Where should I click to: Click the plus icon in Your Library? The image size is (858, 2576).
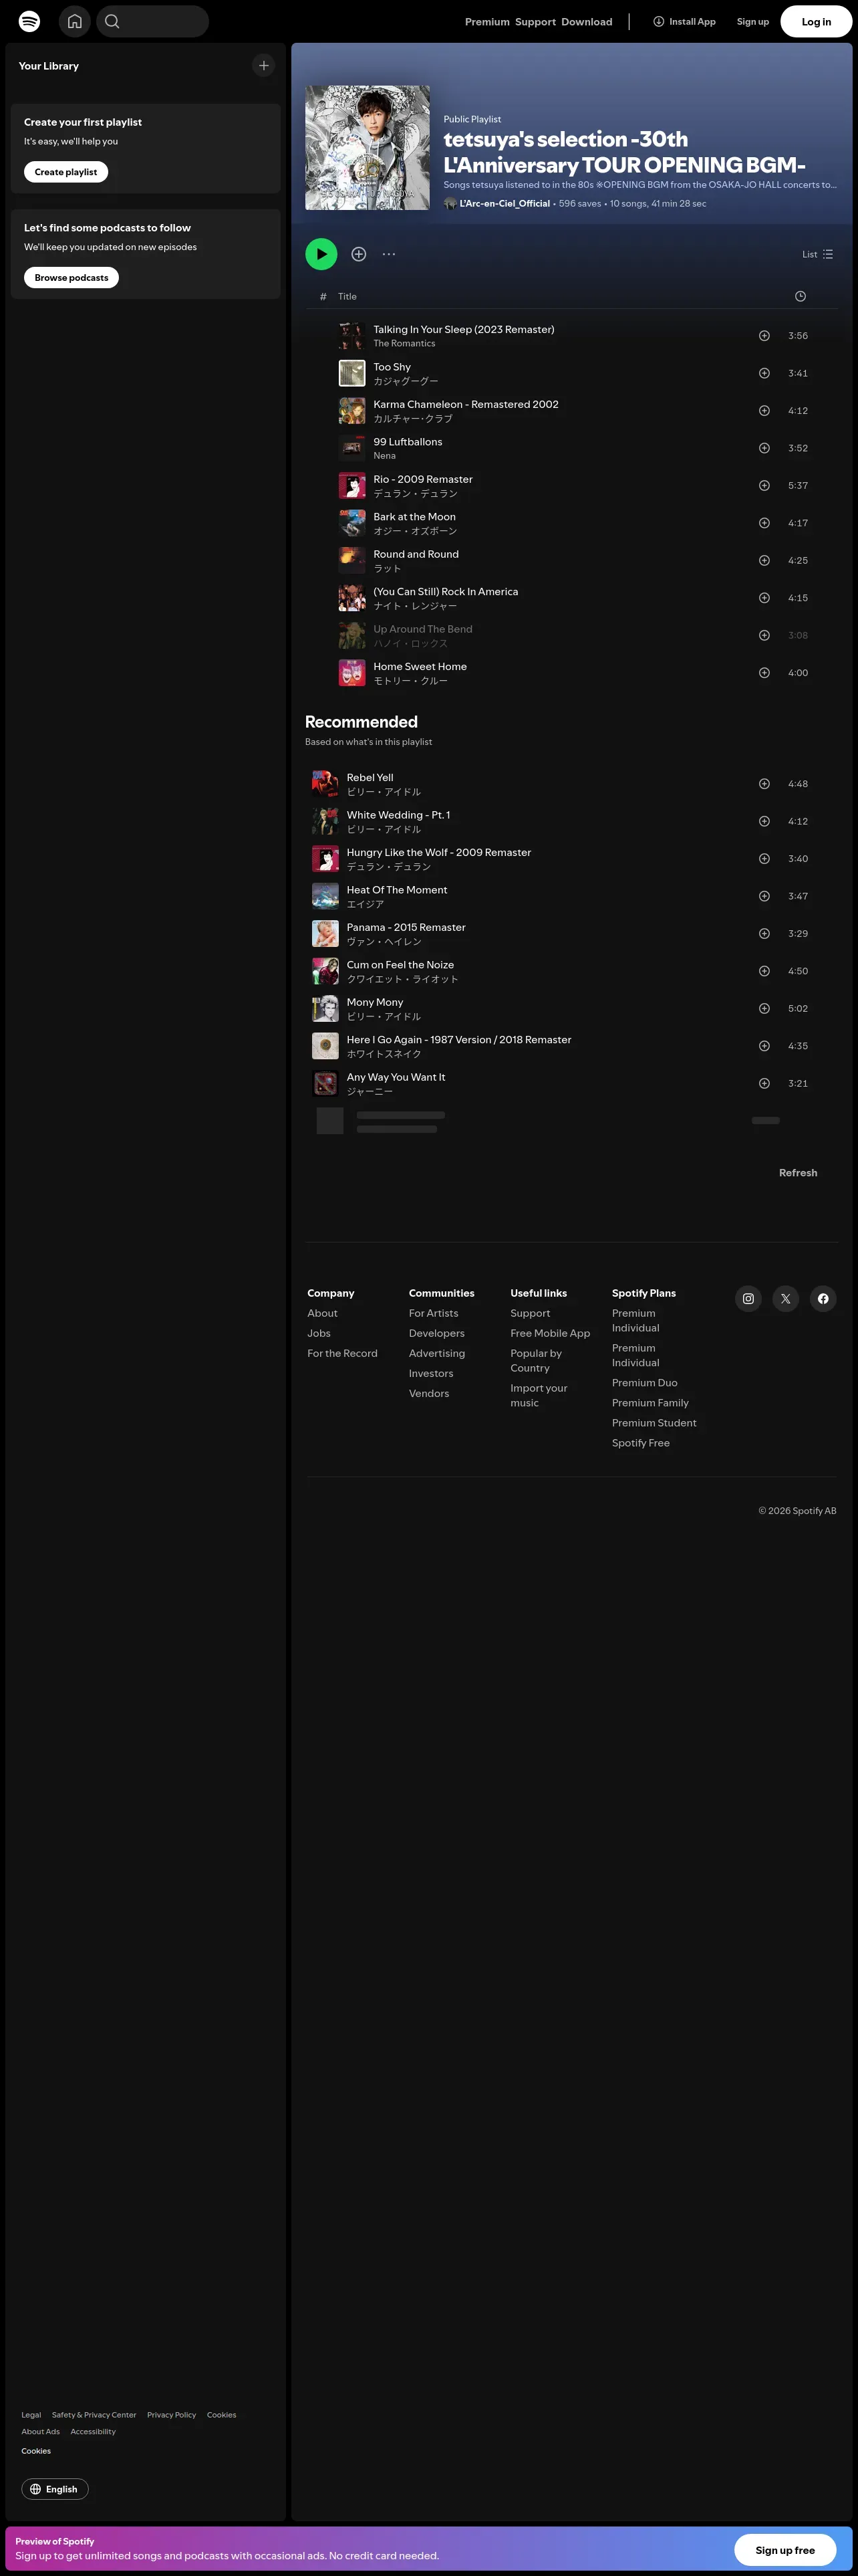[x=264, y=66]
